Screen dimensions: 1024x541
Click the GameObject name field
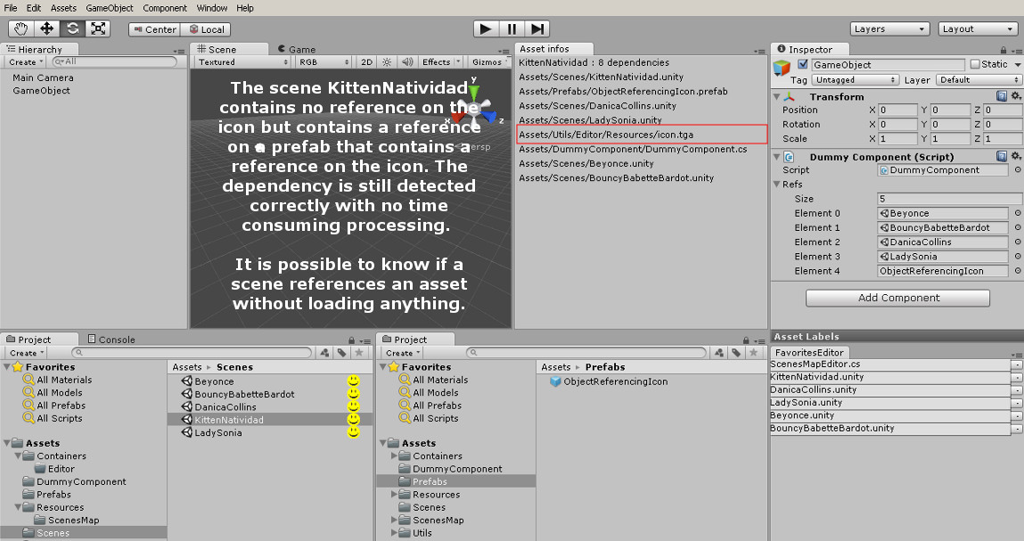[888, 65]
